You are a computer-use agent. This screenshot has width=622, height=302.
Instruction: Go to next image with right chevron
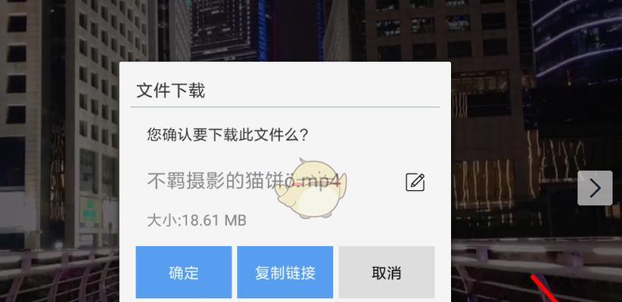[595, 188]
